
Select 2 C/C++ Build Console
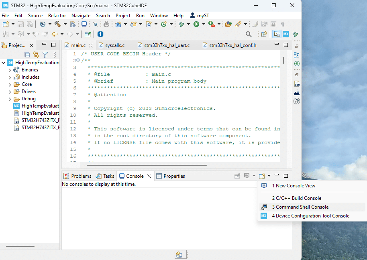[x=312, y=198]
